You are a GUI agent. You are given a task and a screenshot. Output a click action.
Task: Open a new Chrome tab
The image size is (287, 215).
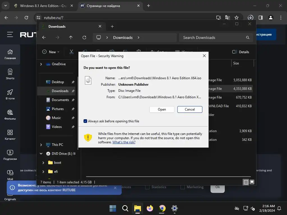coord(149,6)
